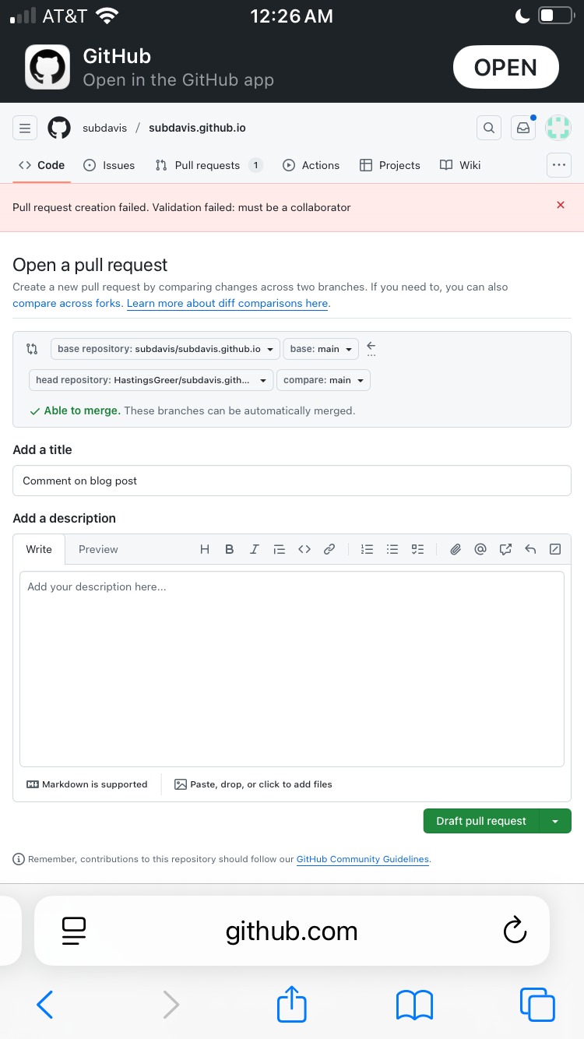
Task: Toggle bold text formatting
Action: (x=230, y=549)
